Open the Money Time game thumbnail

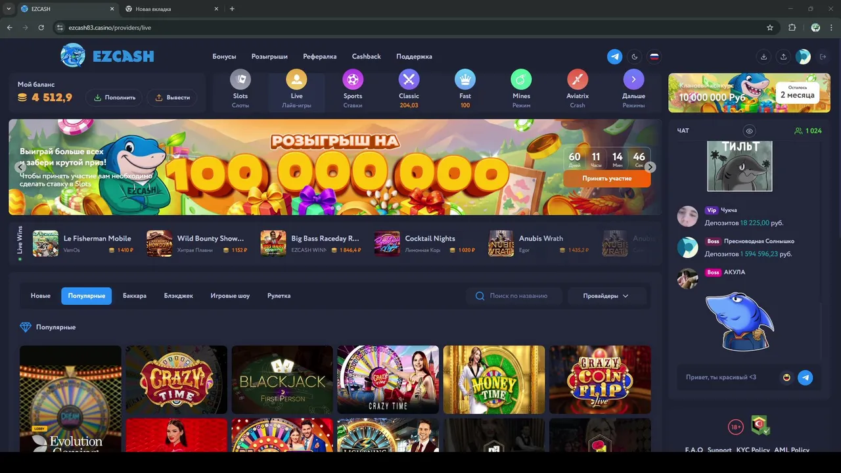tap(494, 380)
